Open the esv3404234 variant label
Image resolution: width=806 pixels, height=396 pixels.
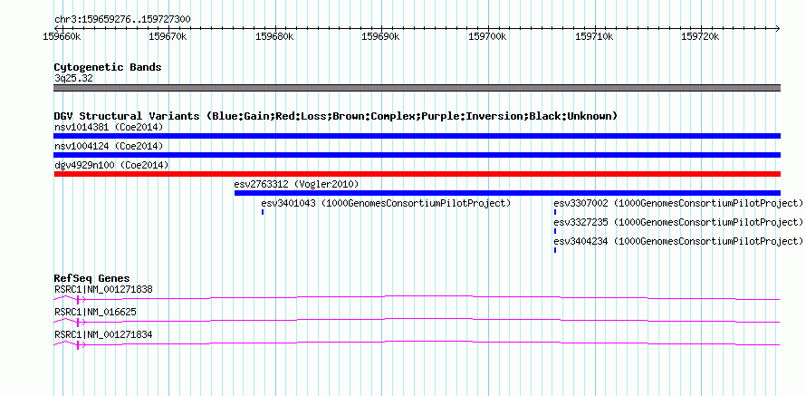(678, 241)
